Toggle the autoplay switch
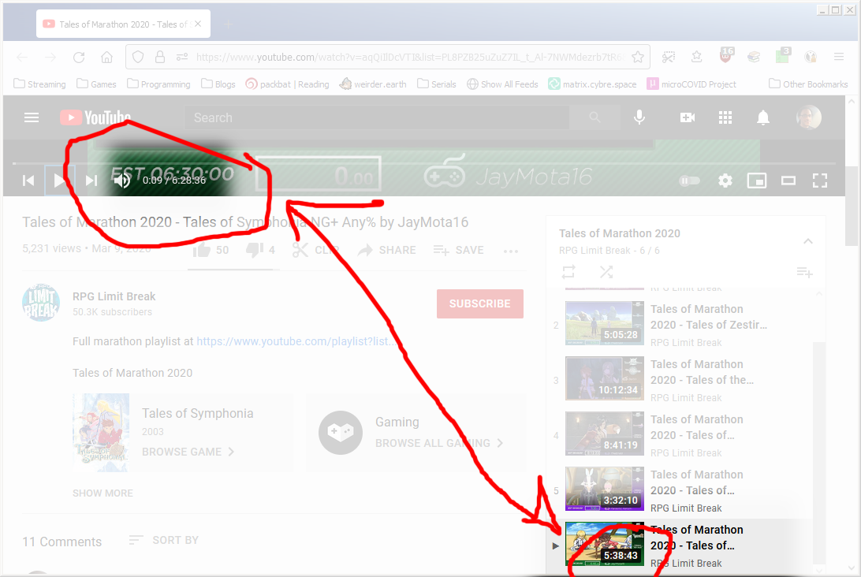 point(689,181)
